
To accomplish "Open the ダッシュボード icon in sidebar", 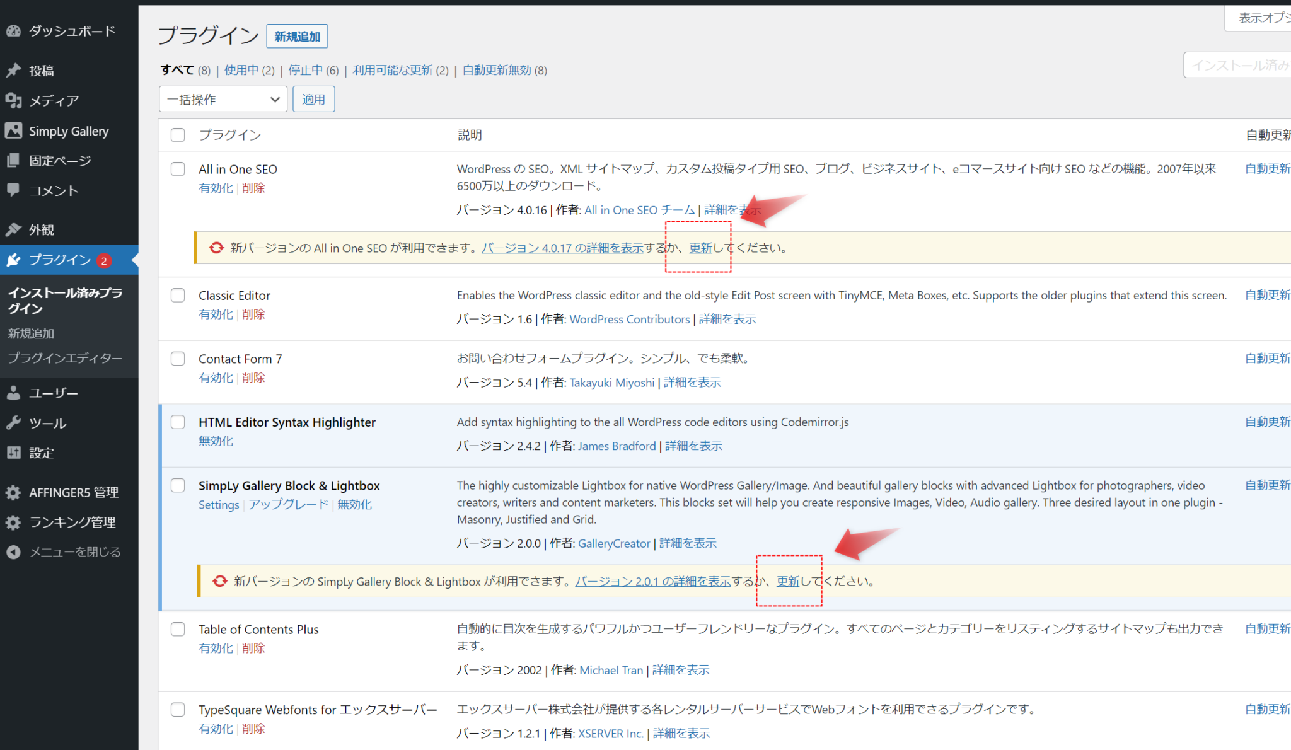I will [x=14, y=30].
